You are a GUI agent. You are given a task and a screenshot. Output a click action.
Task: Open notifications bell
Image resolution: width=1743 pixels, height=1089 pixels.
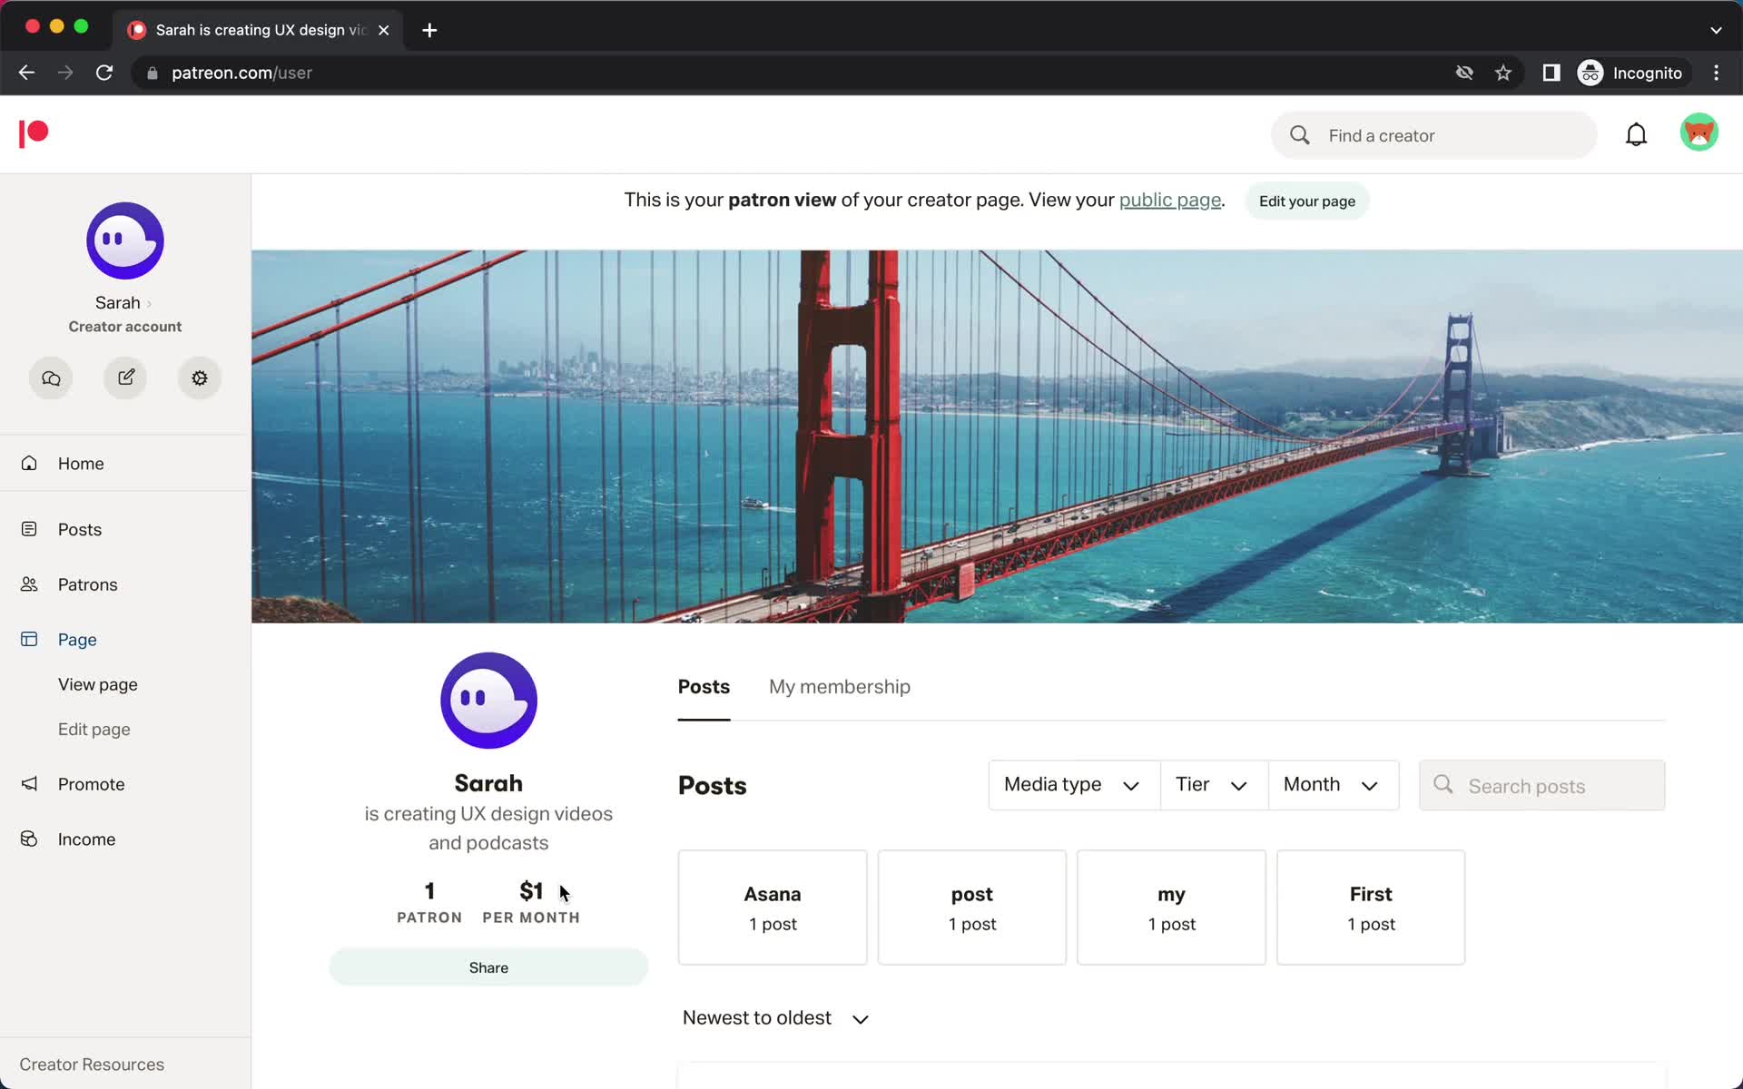coord(1636,135)
